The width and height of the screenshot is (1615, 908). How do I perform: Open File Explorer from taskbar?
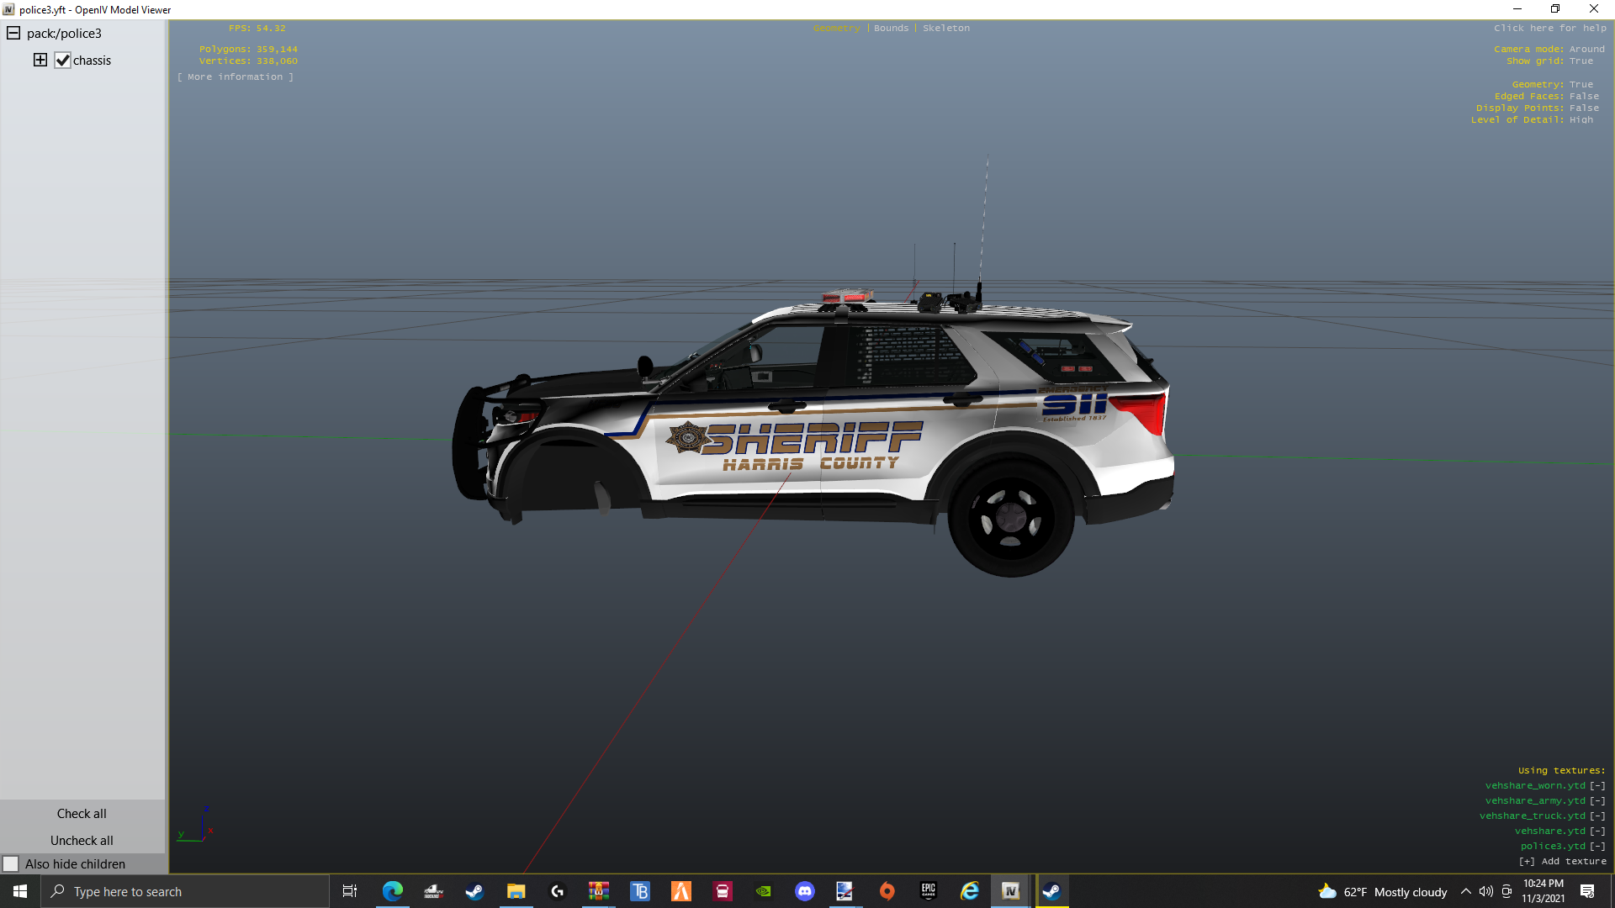(516, 891)
